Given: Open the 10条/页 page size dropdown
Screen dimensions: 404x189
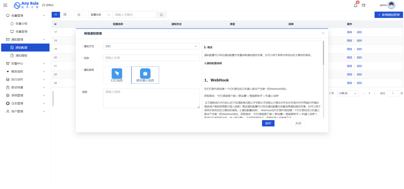Looking at the screenshot, I should 348,93.
